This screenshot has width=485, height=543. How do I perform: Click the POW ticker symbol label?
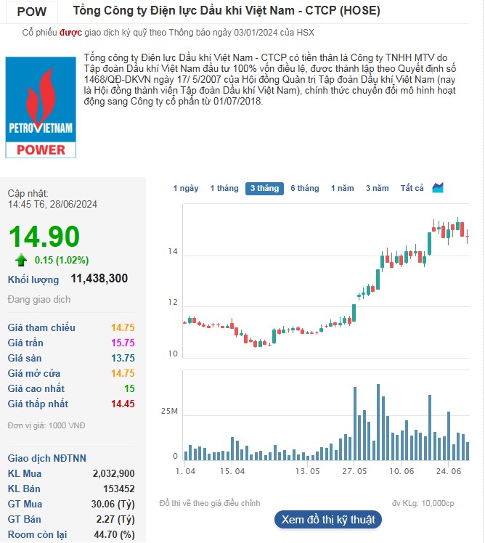tap(31, 11)
